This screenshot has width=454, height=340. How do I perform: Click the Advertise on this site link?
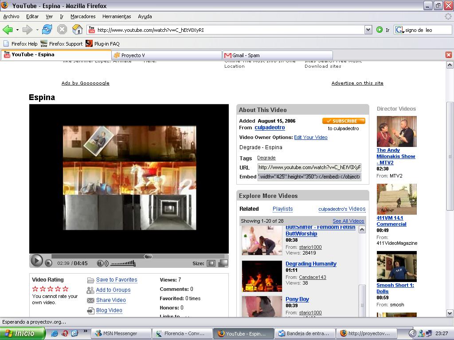coord(357,83)
